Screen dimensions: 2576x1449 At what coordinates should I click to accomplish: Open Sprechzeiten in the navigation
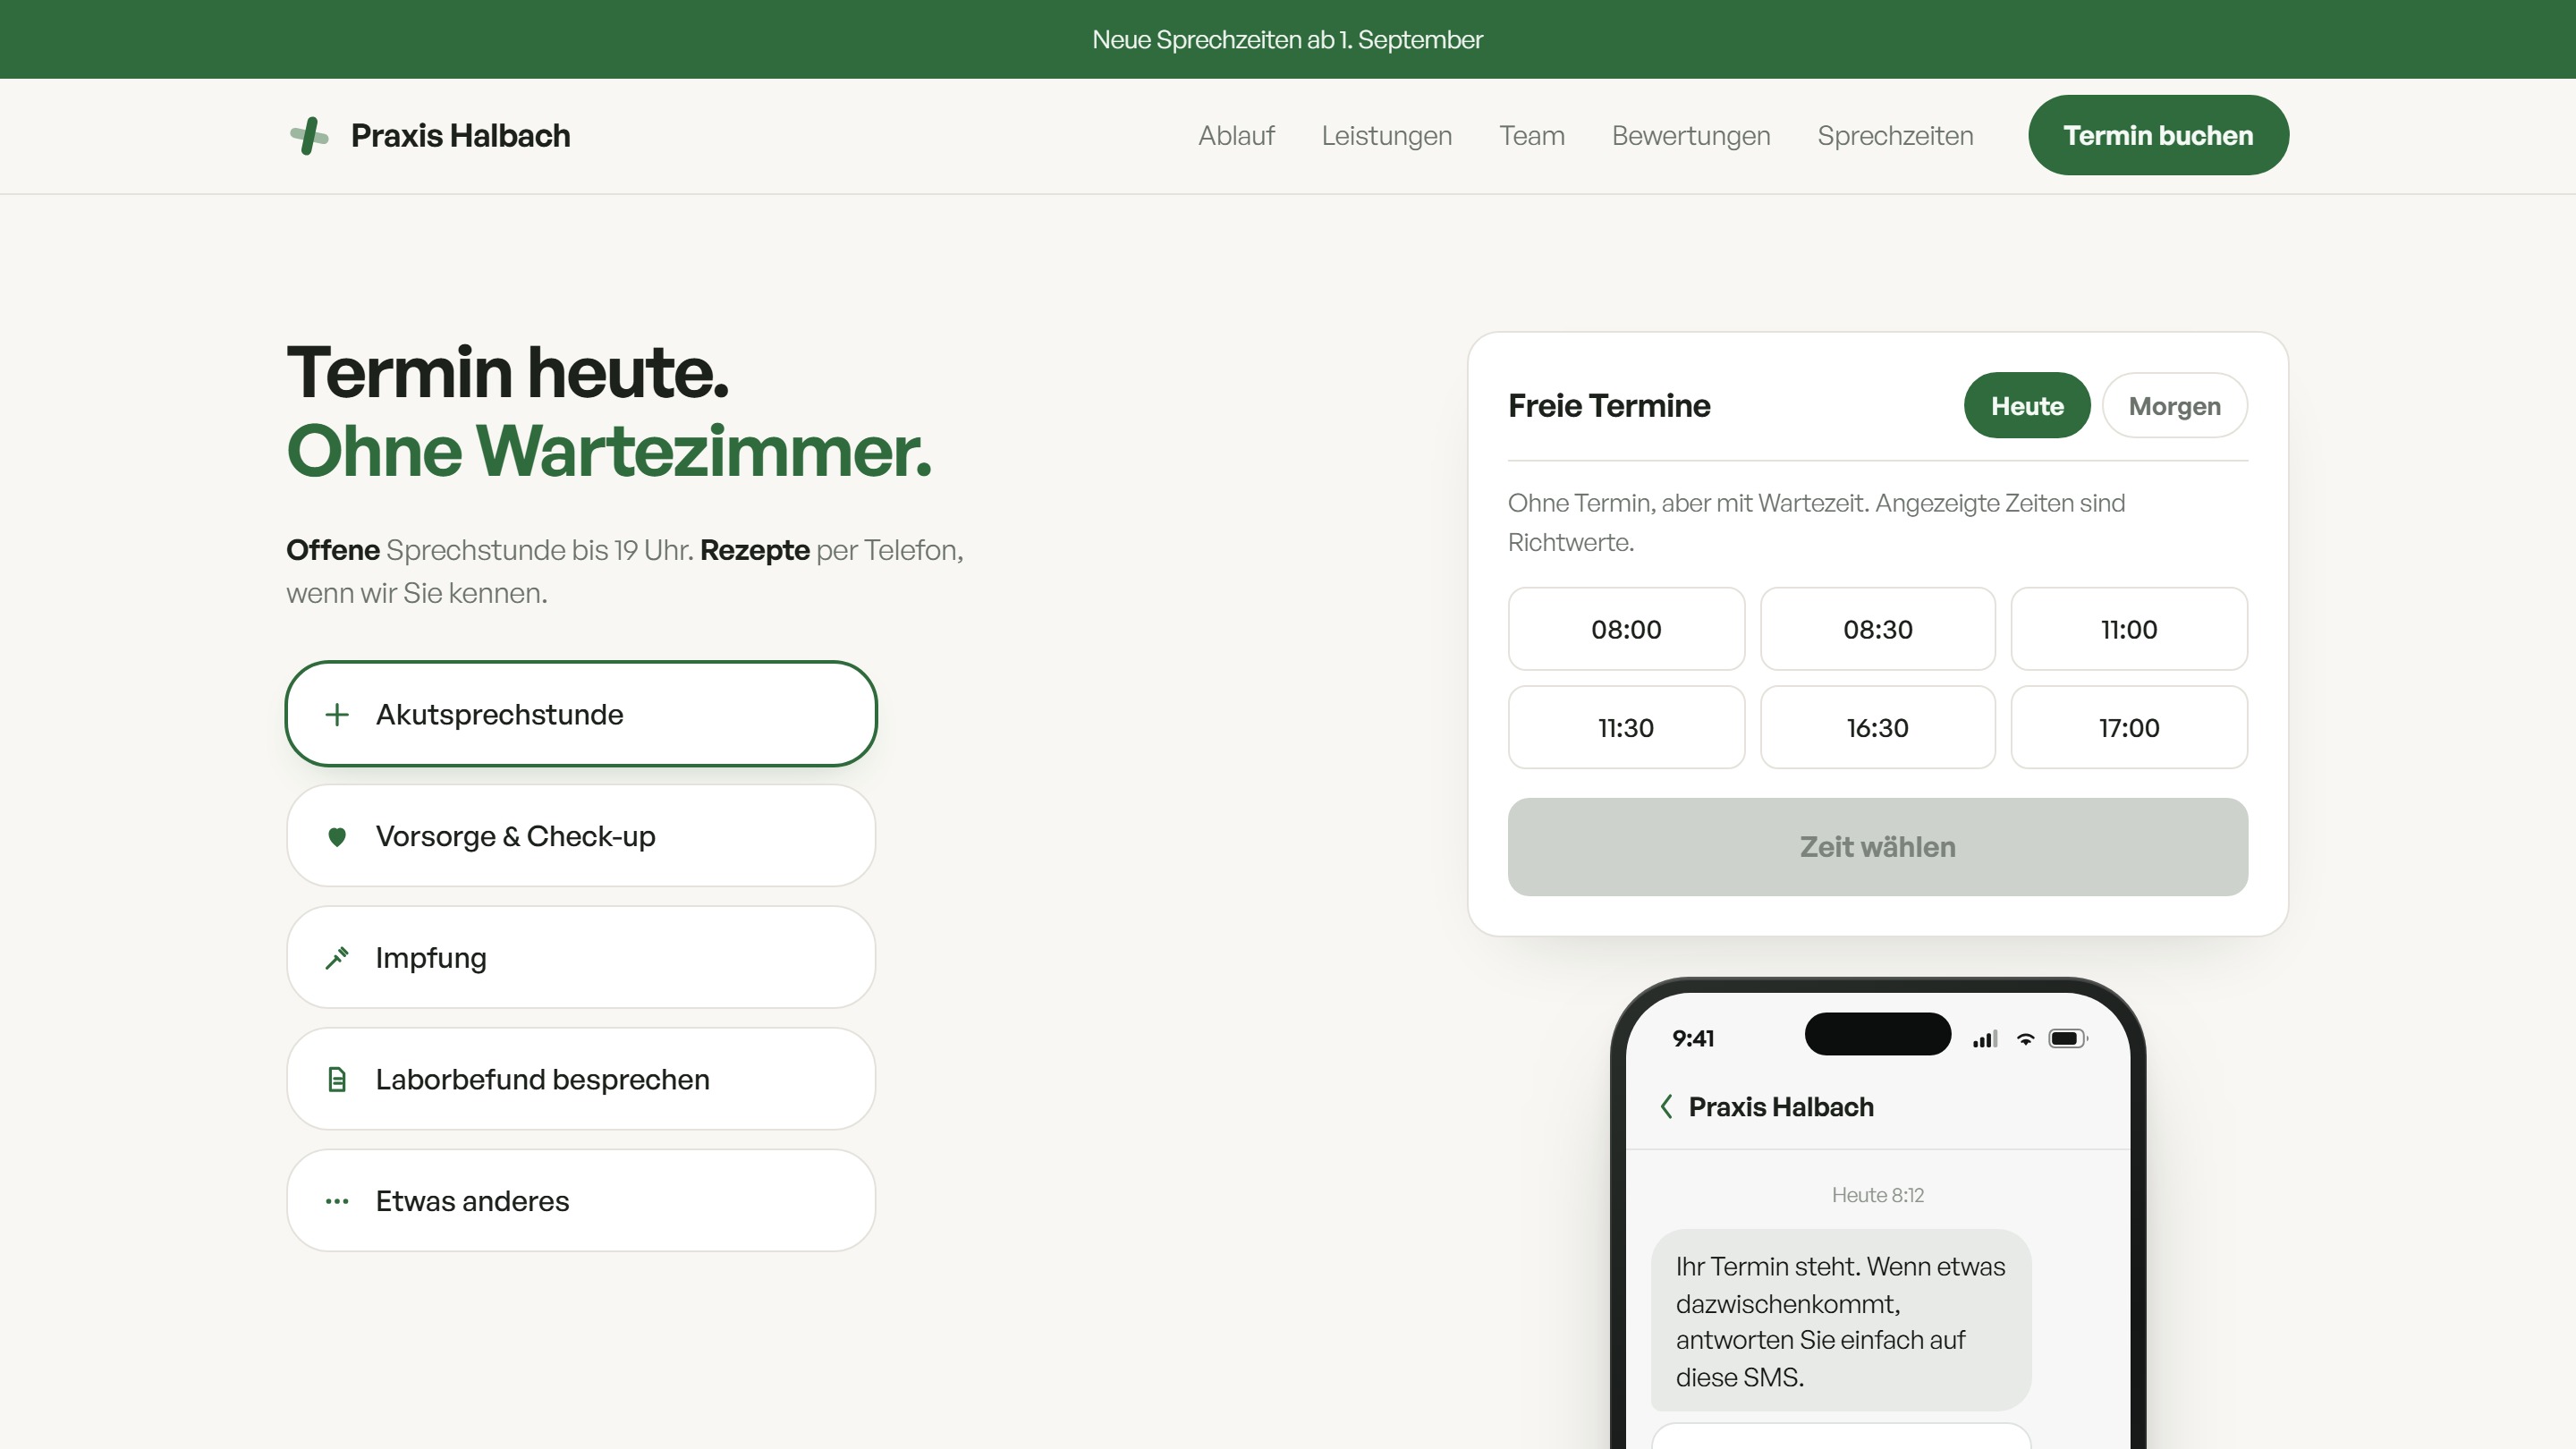click(1895, 135)
